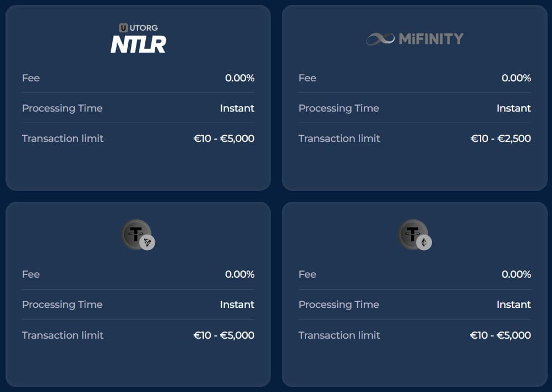Click the USDT Ethereum €10 - €5,000 limit
The width and height of the screenshot is (552, 392).
500,335
